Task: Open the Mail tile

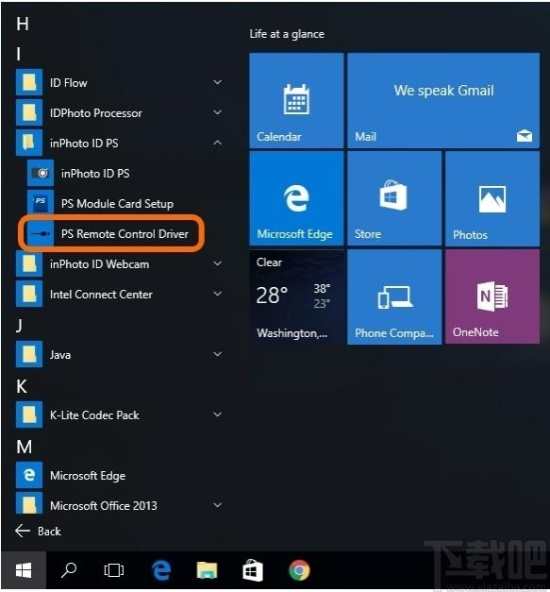Action: (443, 100)
